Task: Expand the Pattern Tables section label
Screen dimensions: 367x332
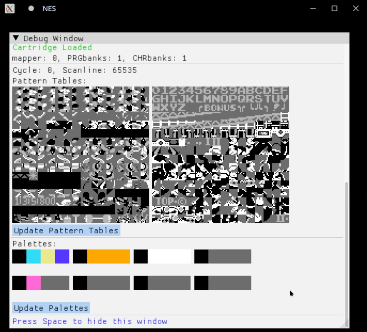Action: [x=48, y=81]
